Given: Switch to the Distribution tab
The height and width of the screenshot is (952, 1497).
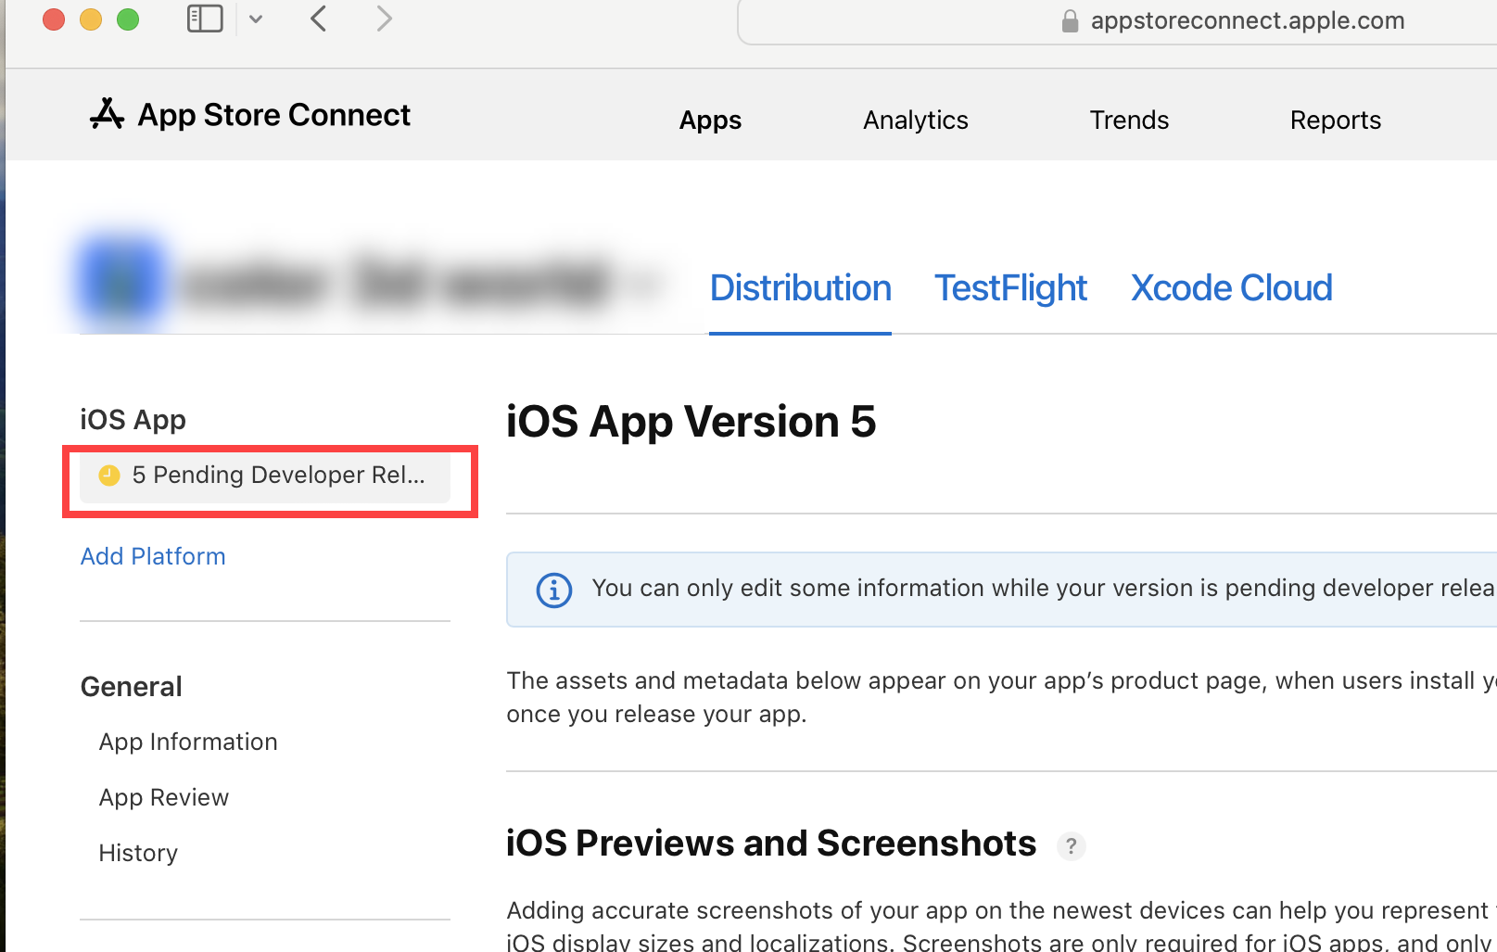Looking at the screenshot, I should point(800,288).
